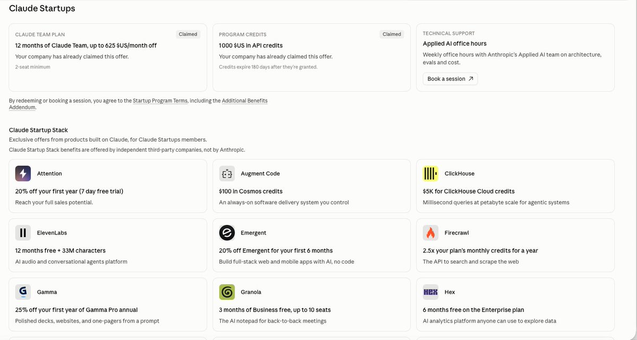
Task: Select the Gamma offer name
Action: click(47, 292)
